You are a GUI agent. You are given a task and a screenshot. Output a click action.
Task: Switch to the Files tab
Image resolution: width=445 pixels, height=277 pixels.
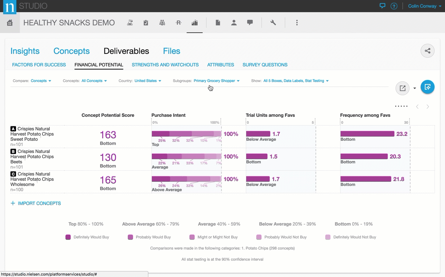[x=172, y=51]
